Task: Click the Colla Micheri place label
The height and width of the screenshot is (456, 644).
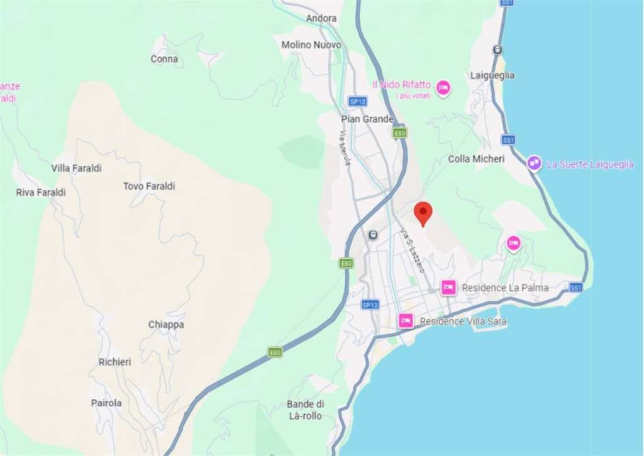Action: (x=476, y=159)
